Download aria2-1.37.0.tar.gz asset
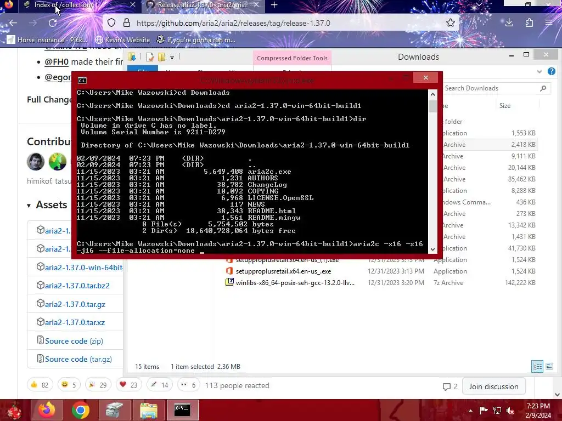 [x=75, y=304]
